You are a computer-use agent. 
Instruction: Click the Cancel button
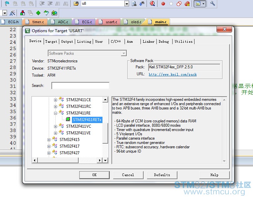click(x=128, y=175)
